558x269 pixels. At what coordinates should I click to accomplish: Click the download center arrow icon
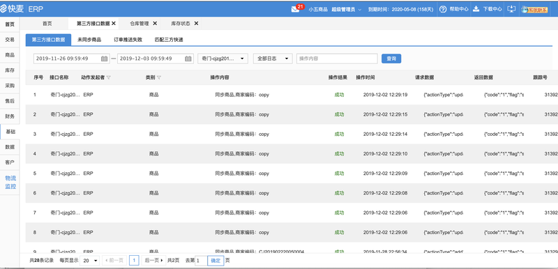click(x=476, y=9)
